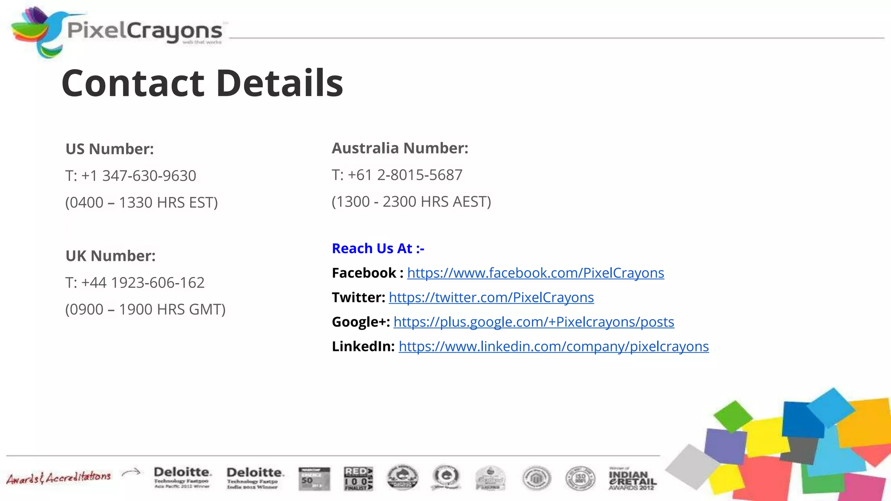Click Deloitte India 2012 Winner badge
The image size is (891, 501).
click(255, 478)
